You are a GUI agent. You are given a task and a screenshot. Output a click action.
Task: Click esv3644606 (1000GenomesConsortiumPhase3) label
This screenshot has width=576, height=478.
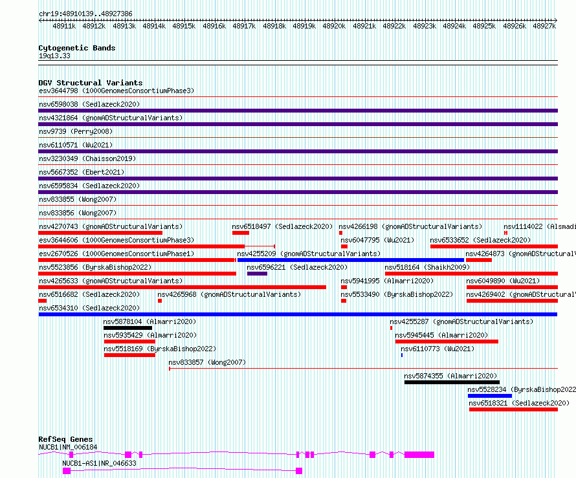click(x=116, y=240)
